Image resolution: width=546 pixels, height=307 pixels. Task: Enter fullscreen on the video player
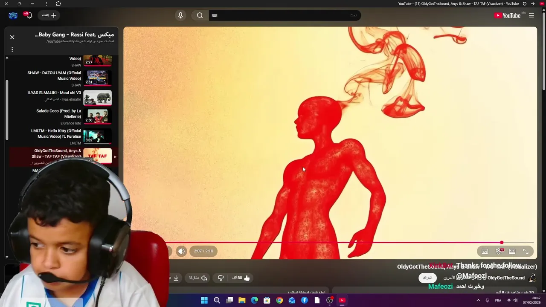(x=526, y=252)
